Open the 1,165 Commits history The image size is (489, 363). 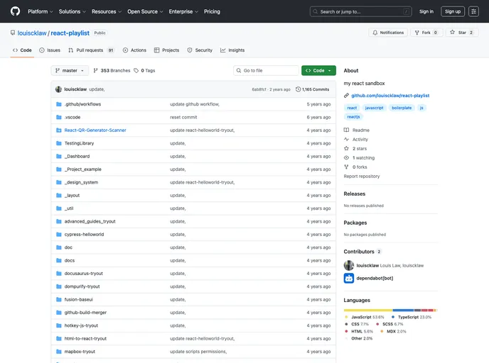coord(312,89)
